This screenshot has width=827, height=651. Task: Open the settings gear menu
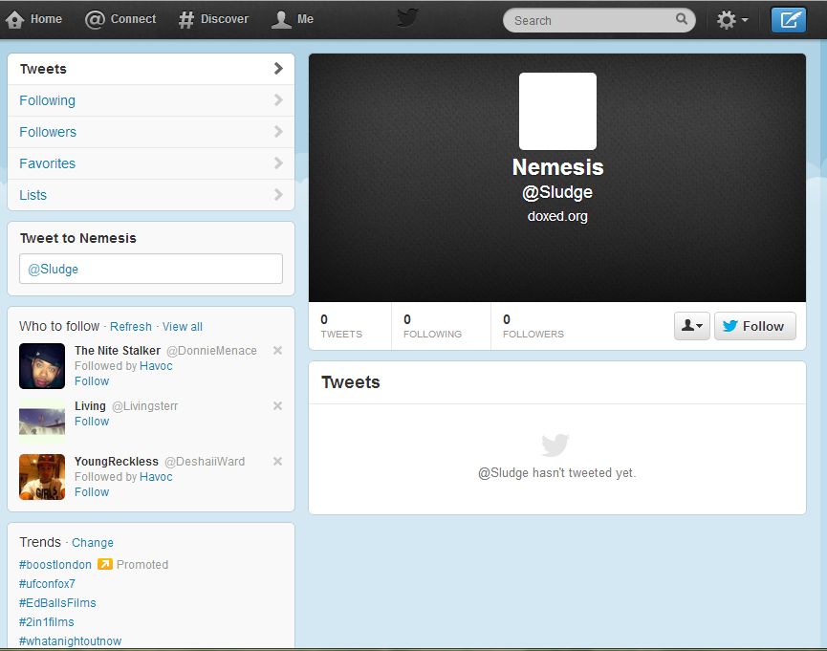pyautogui.click(x=732, y=20)
